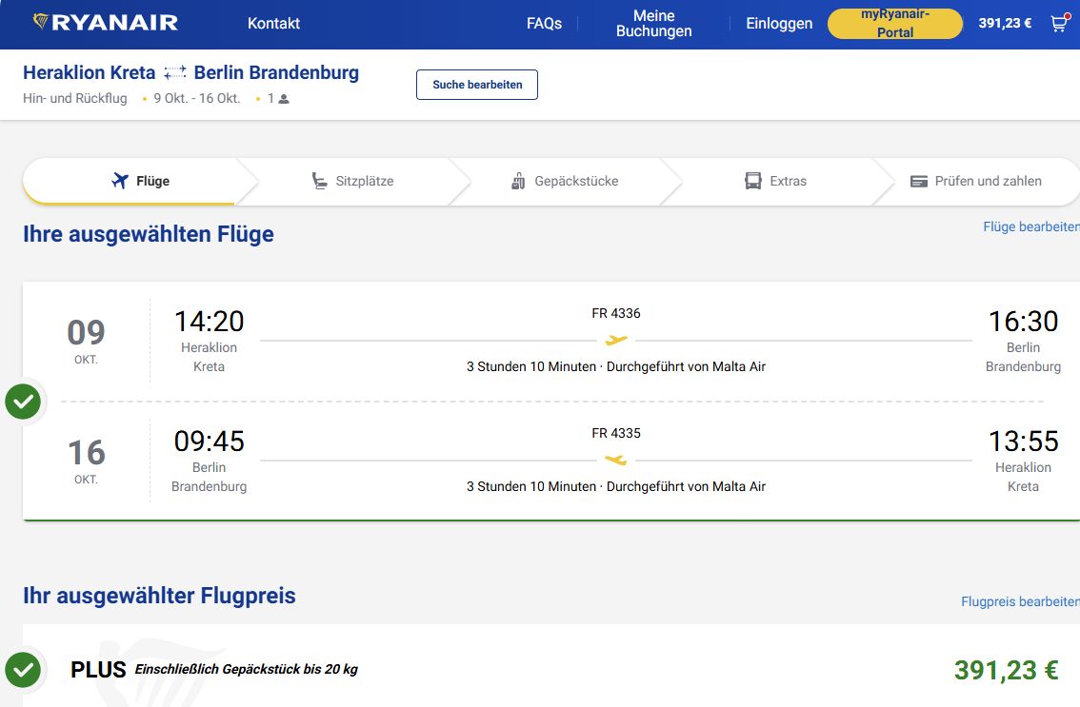The image size is (1080, 707).
Task: Open the Kontakt menu item
Action: coord(273,24)
